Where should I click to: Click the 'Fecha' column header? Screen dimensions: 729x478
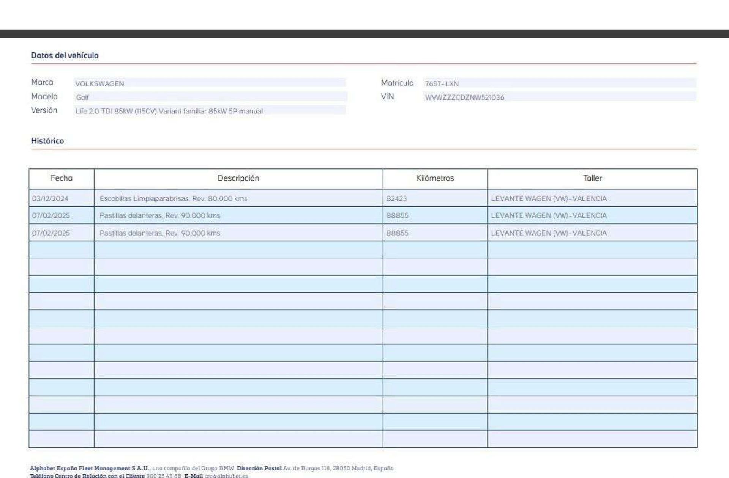coord(62,178)
